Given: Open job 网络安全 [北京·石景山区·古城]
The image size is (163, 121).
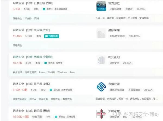Looking at the screenshot, I should 33,3.
